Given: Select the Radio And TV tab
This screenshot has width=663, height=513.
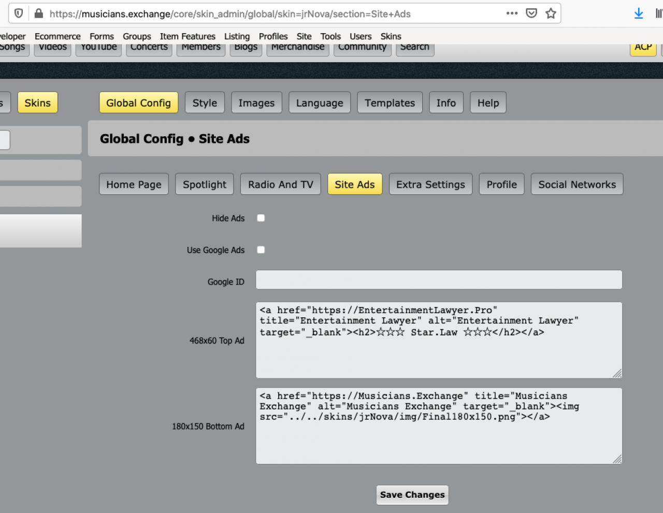Looking at the screenshot, I should pos(280,184).
